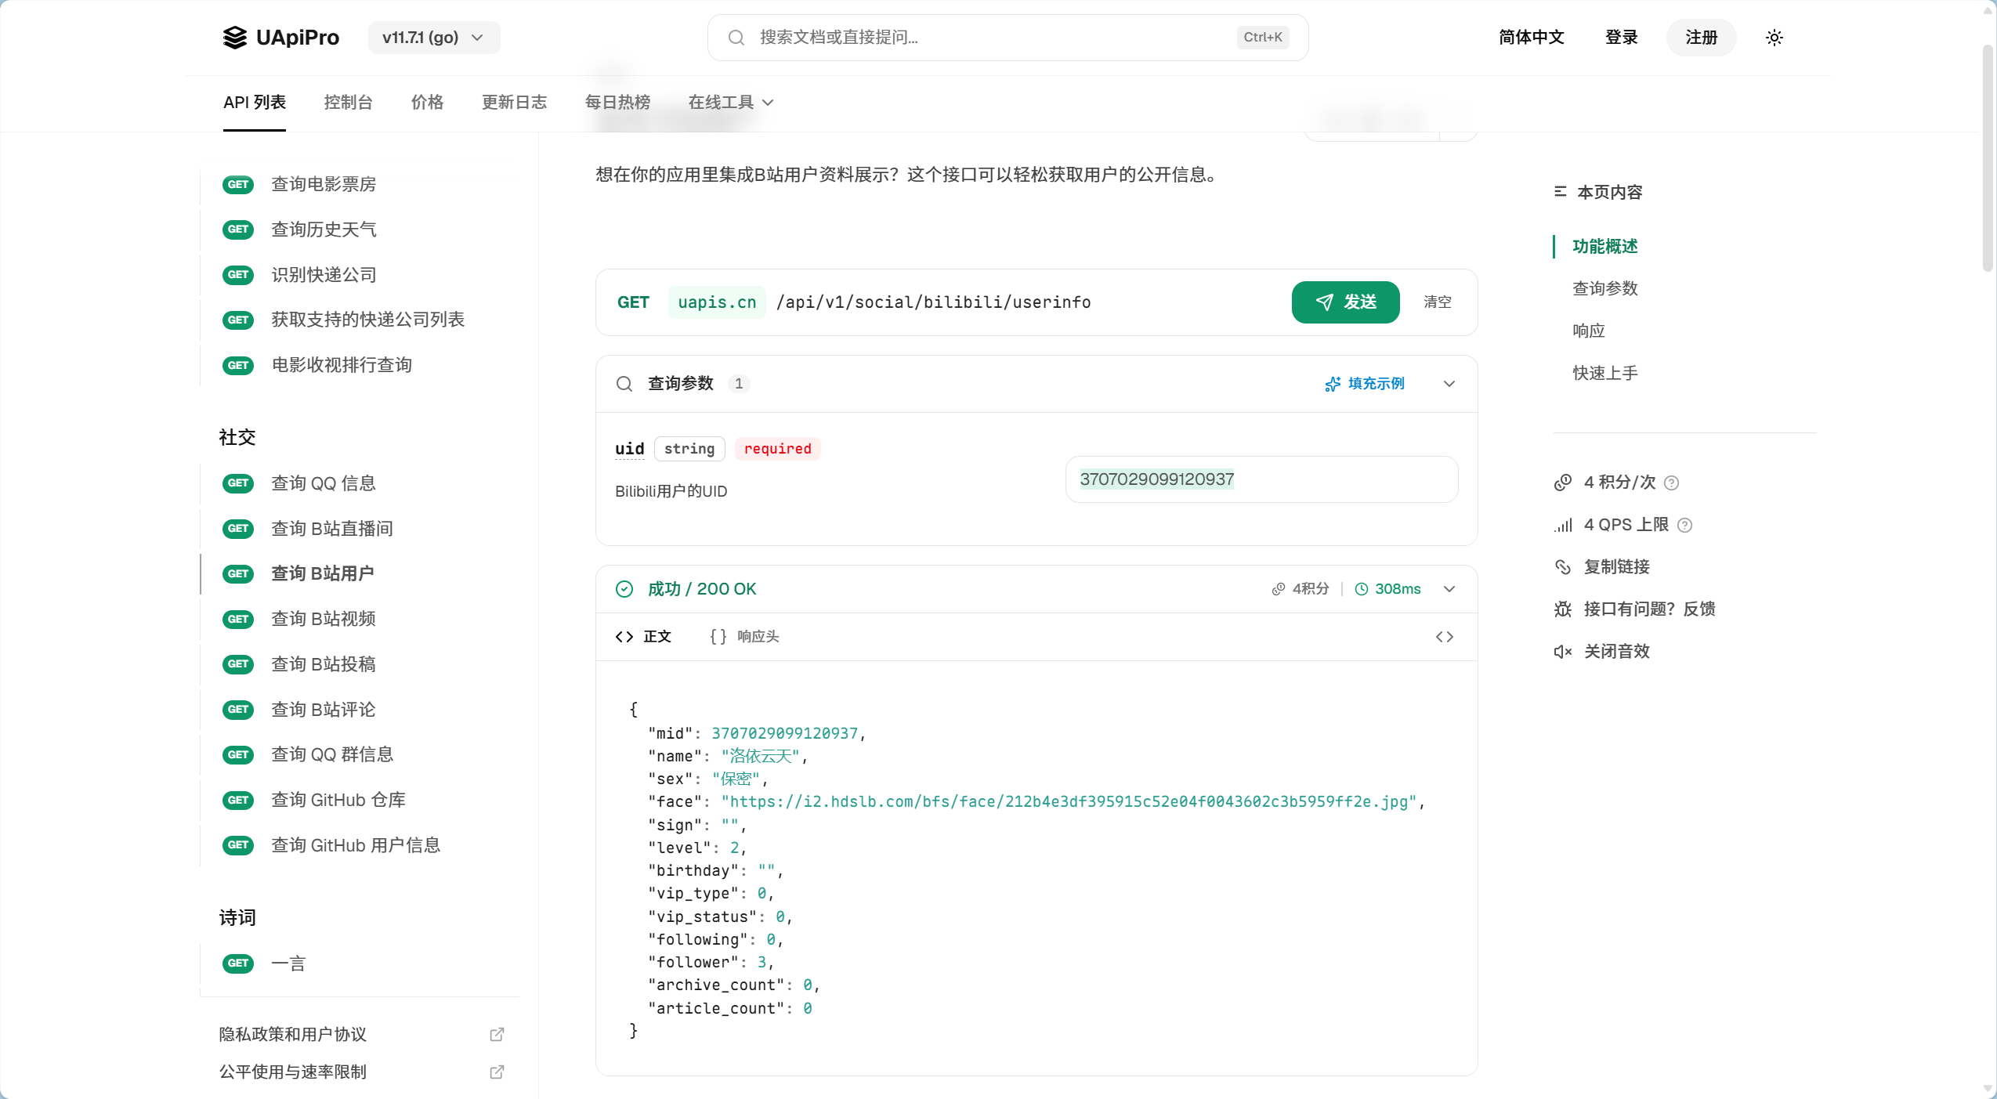Click help icon next to 4 QPS 上限
The image size is (1997, 1099).
[x=1684, y=525]
